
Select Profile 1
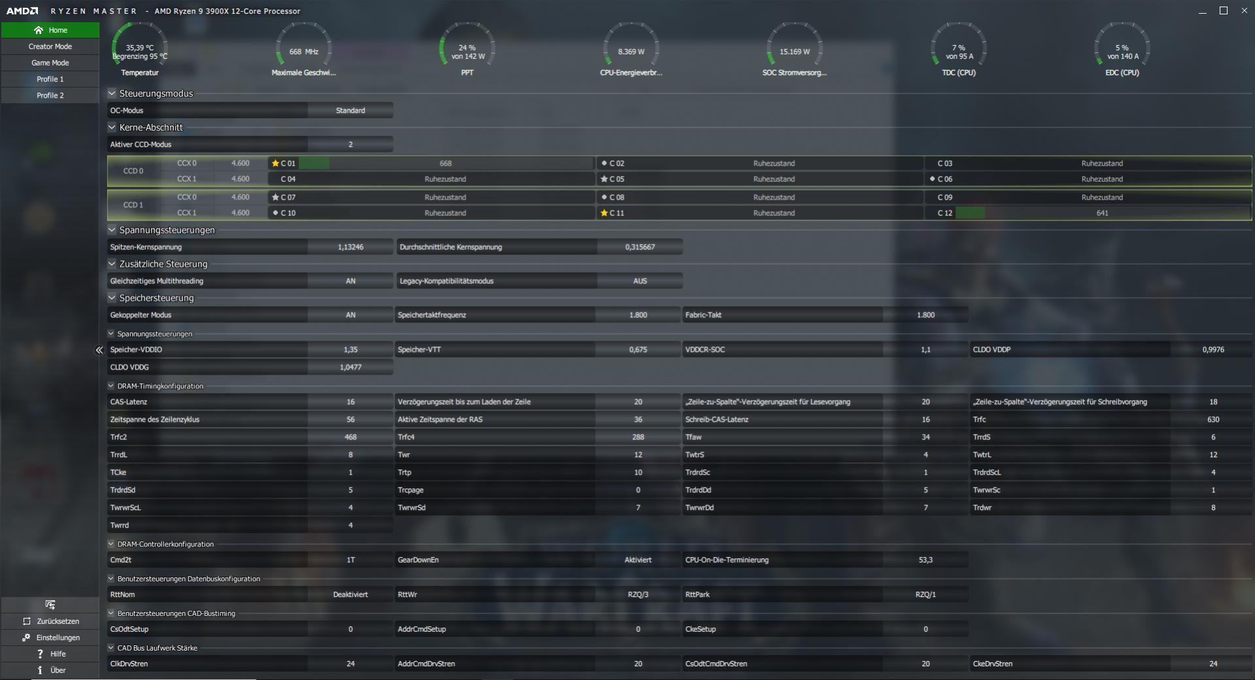50,79
